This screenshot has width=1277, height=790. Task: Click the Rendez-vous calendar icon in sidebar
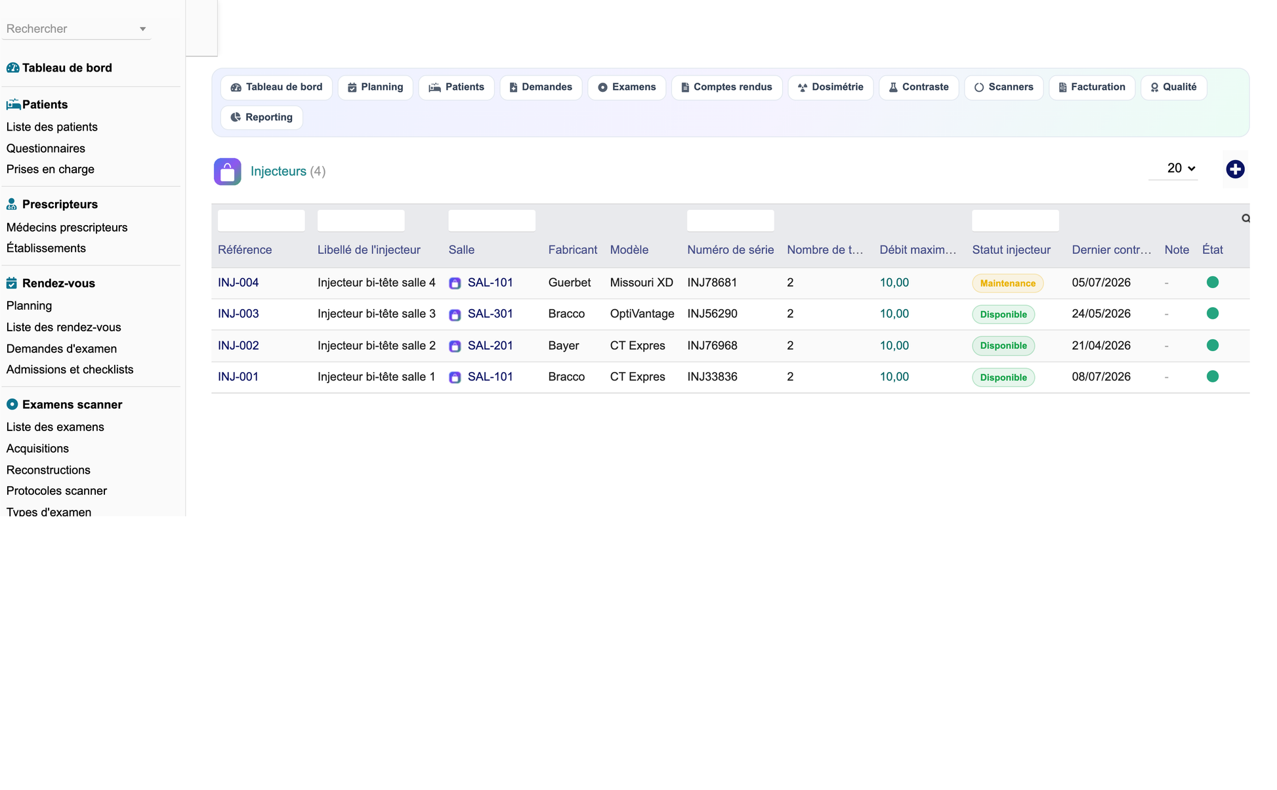pyautogui.click(x=12, y=283)
